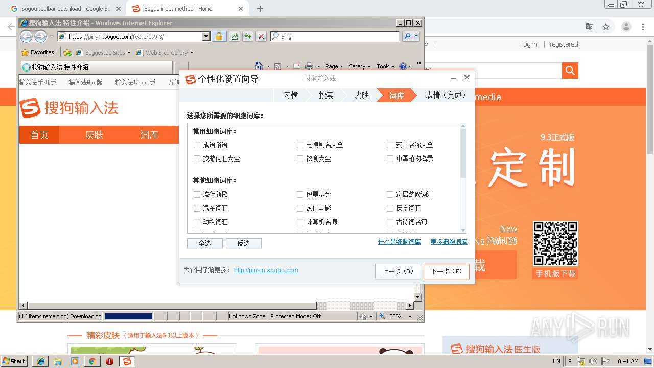Screen dimensions: 654x368
Task: Click the 下一步 (N) next button
Action: pyautogui.click(x=446, y=271)
